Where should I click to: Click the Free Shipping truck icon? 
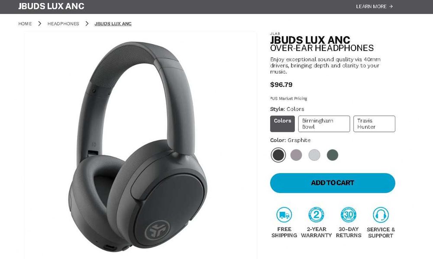pos(284,214)
